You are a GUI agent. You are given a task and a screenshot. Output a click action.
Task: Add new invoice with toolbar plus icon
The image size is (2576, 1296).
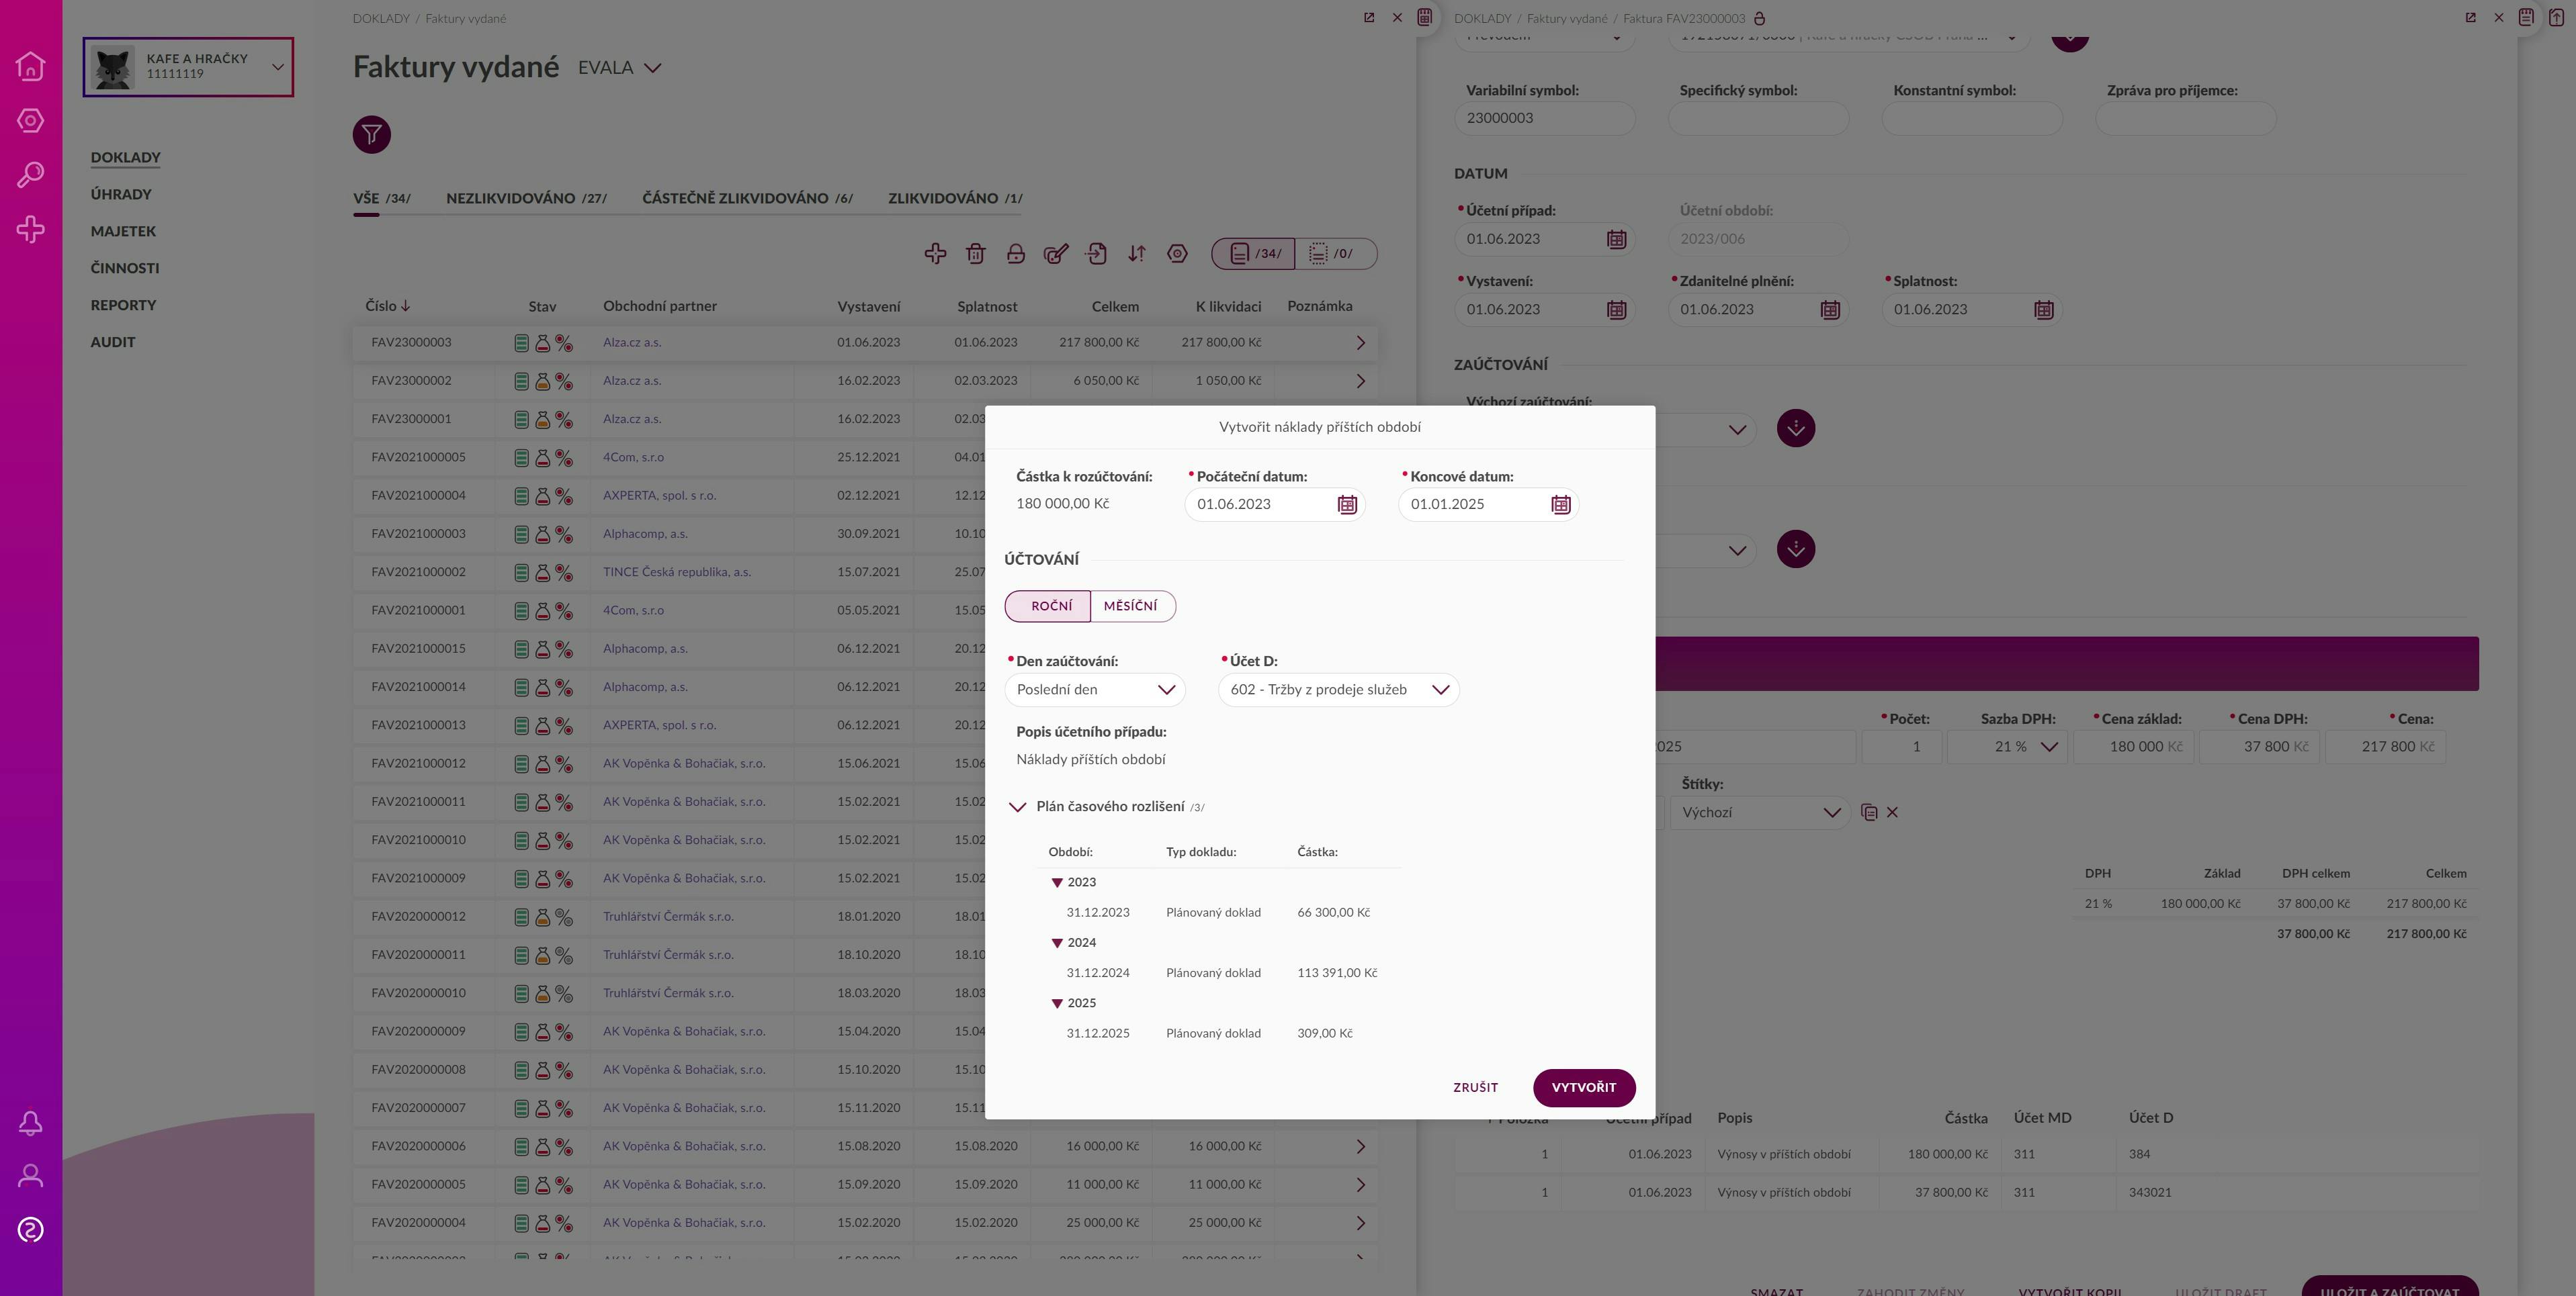click(x=935, y=254)
